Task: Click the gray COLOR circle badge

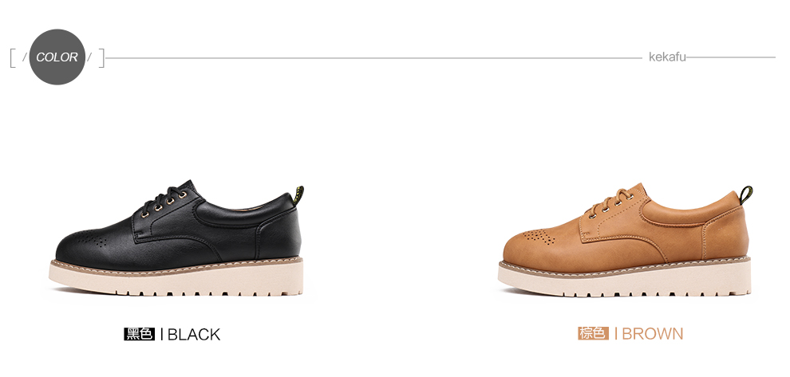Action: [x=57, y=57]
